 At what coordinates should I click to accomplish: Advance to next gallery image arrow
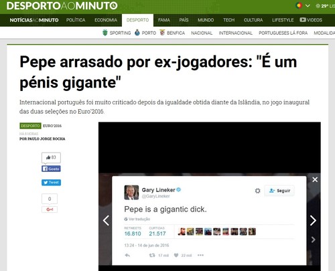coord(313,220)
